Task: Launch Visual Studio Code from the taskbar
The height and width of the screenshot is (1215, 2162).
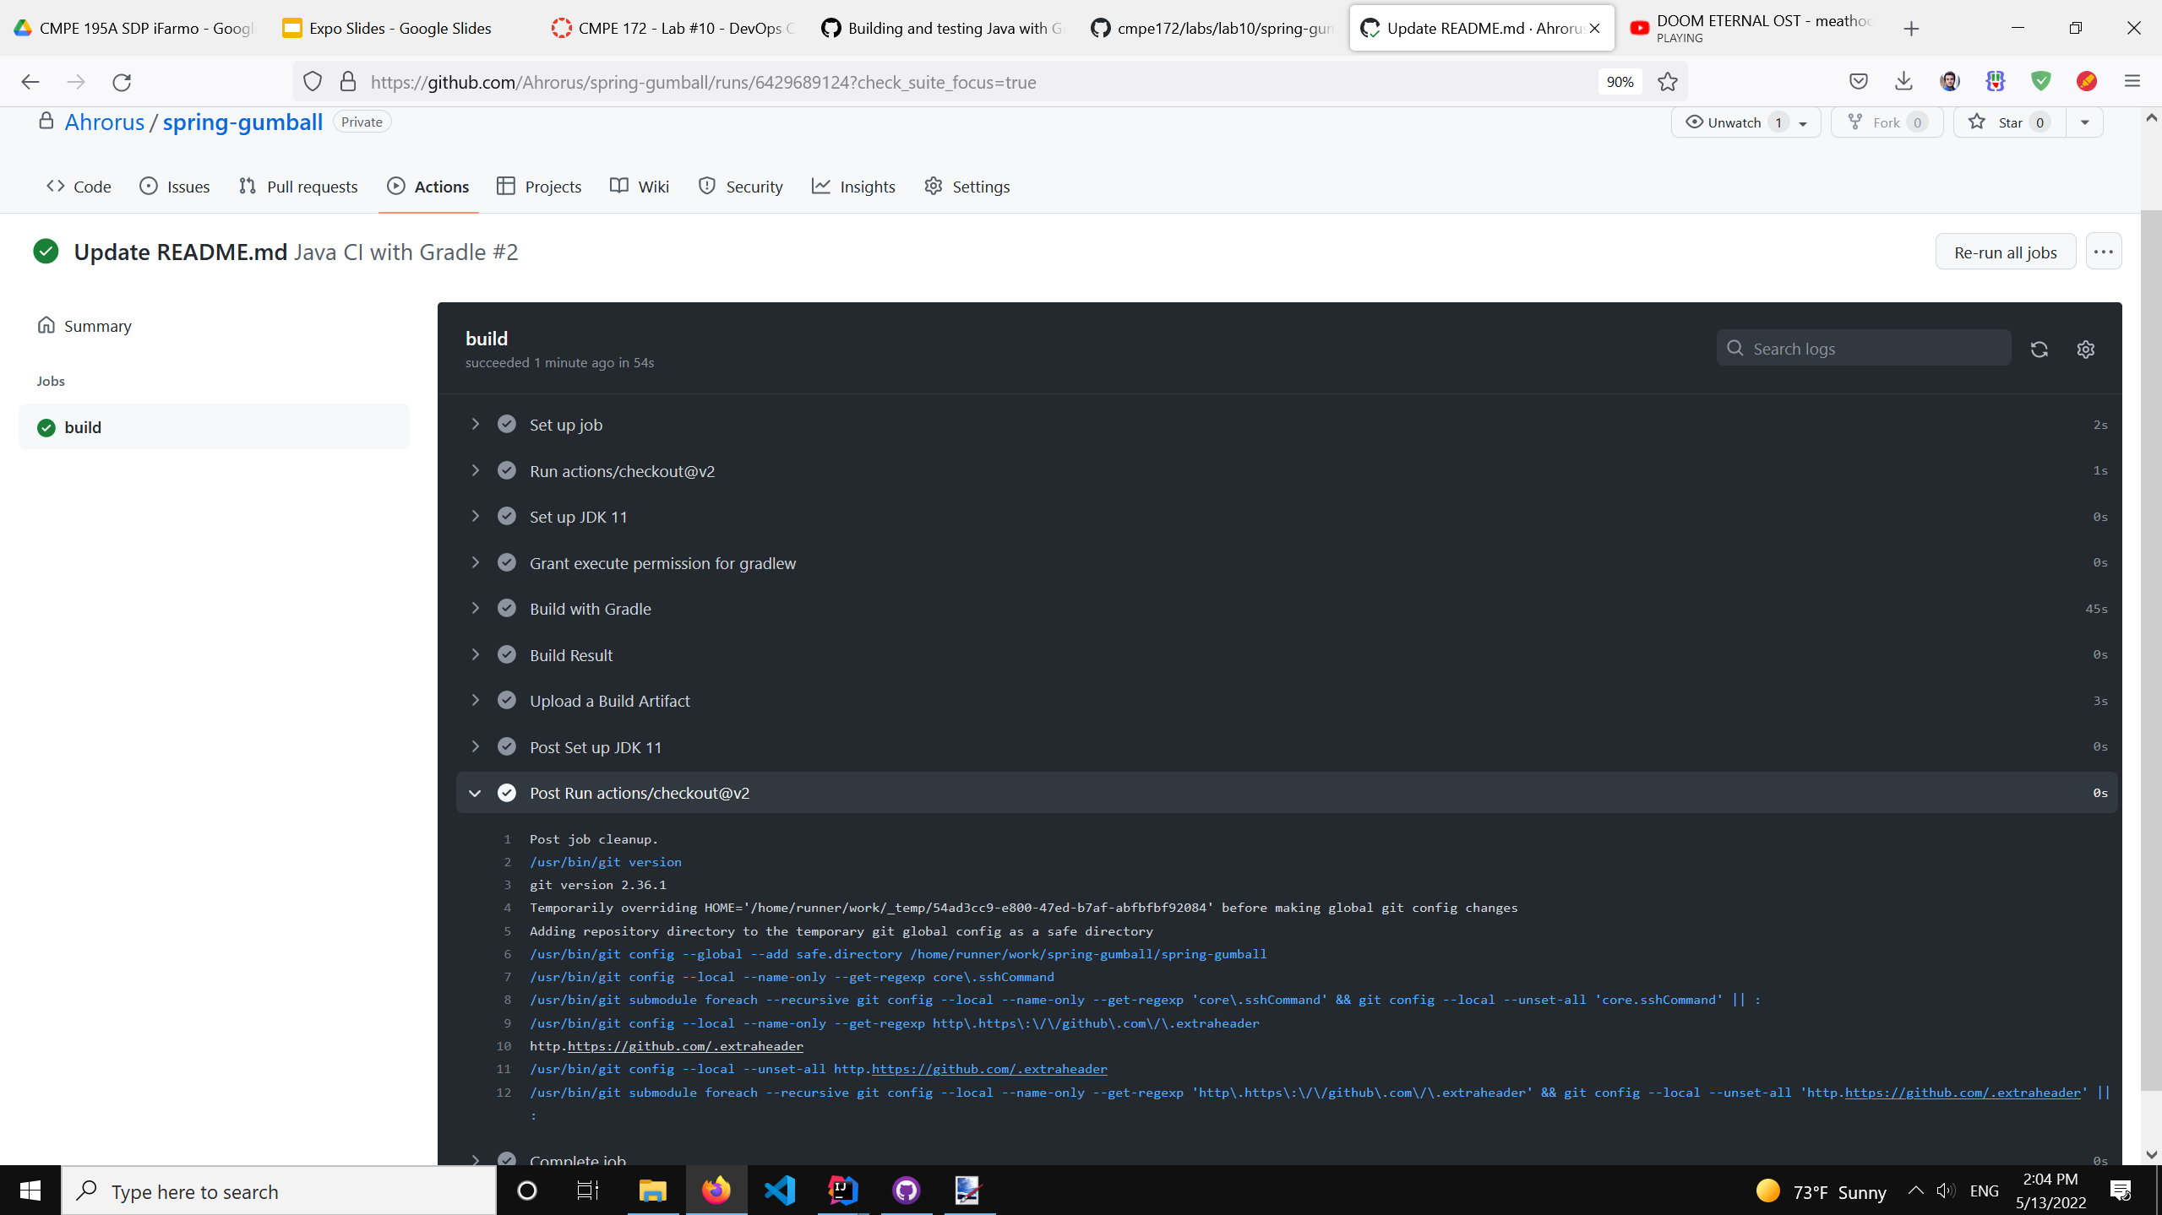Action: coord(779,1191)
